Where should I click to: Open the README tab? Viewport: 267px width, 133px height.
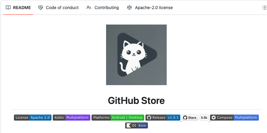click(x=18, y=8)
